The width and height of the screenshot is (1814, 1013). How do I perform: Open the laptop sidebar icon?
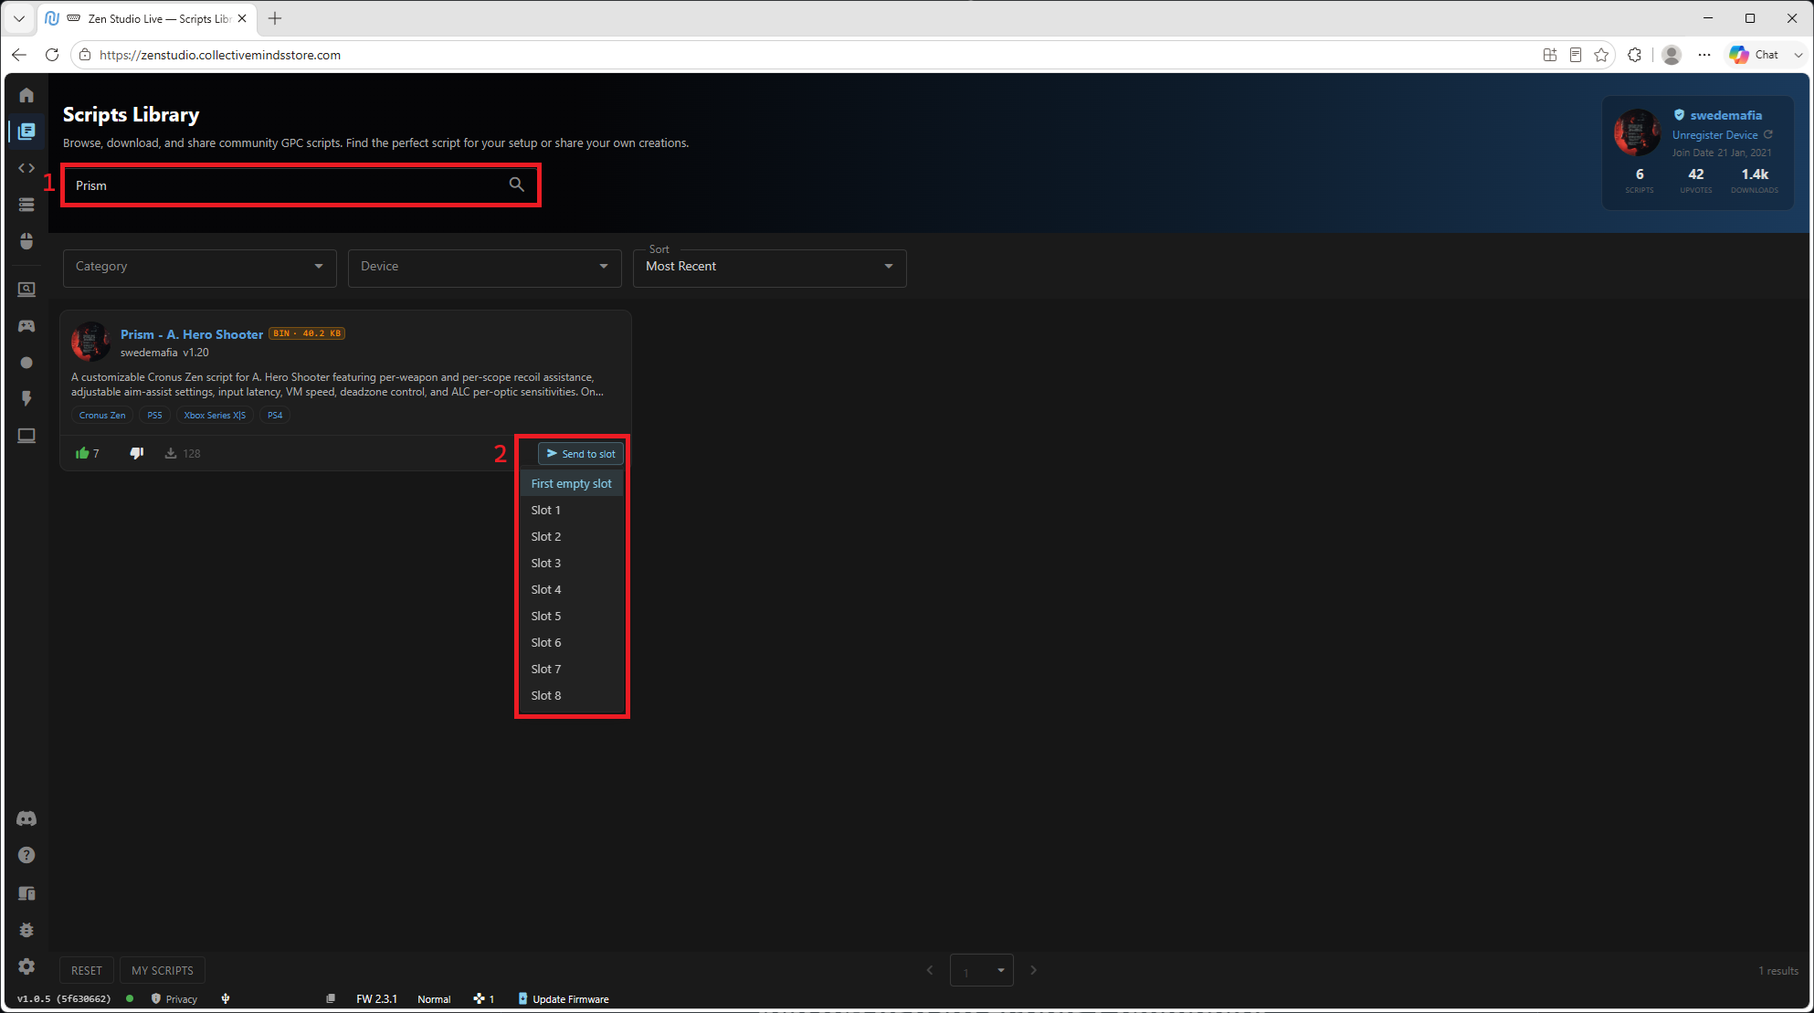(26, 436)
